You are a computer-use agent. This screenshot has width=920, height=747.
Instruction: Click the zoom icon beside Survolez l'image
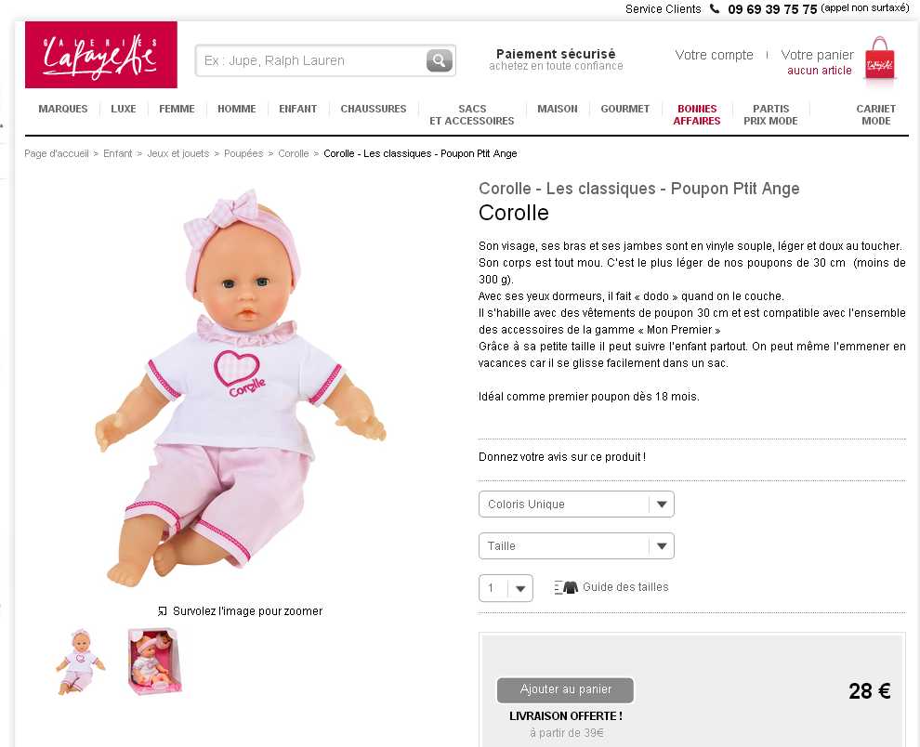pyautogui.click(x=163, y=610)
